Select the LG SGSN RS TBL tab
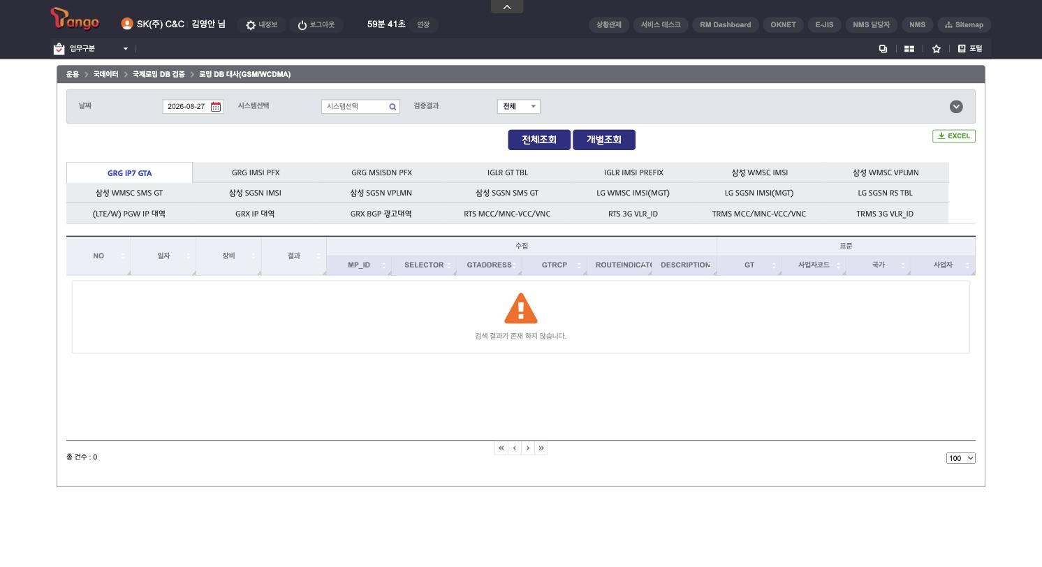Screen dimensions: 1042x567 coord(886,193)
